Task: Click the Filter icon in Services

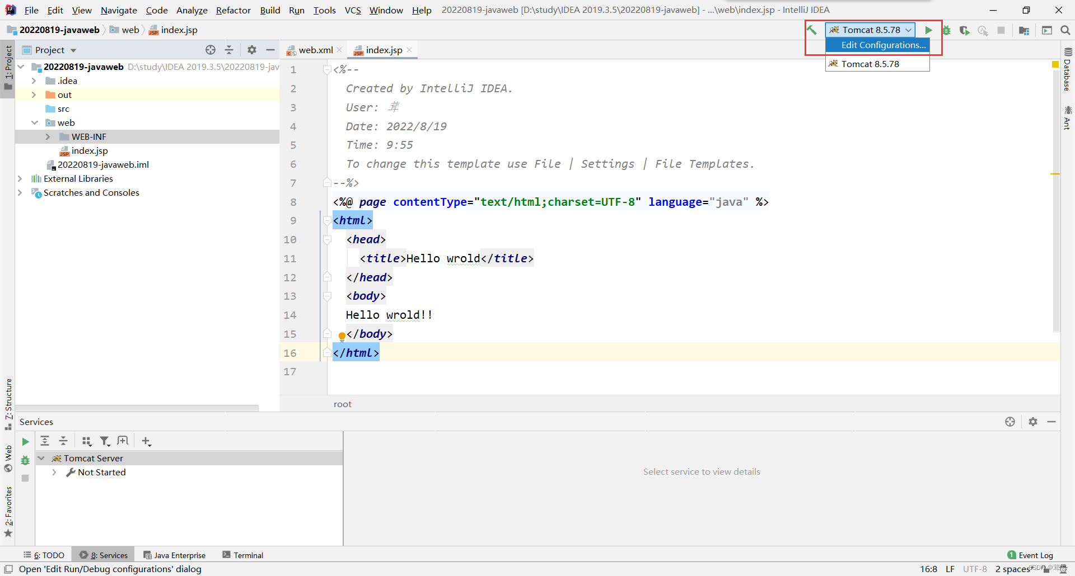Action: (105, 441)
